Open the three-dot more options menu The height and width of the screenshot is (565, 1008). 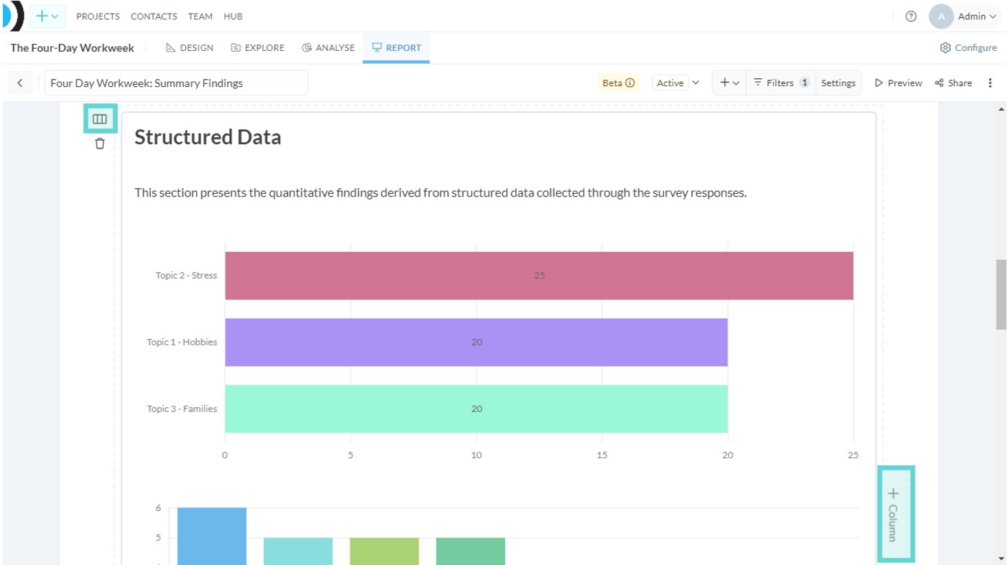point(990,83)
